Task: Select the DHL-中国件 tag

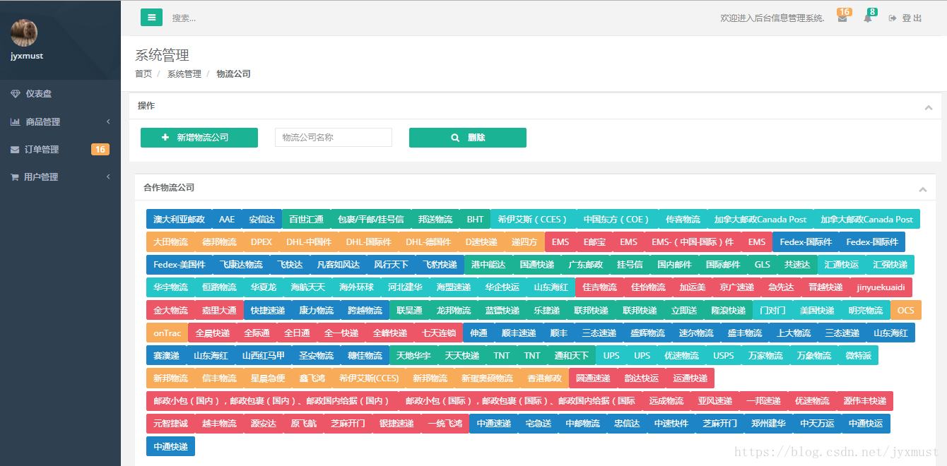Action: tap(309, 242)
